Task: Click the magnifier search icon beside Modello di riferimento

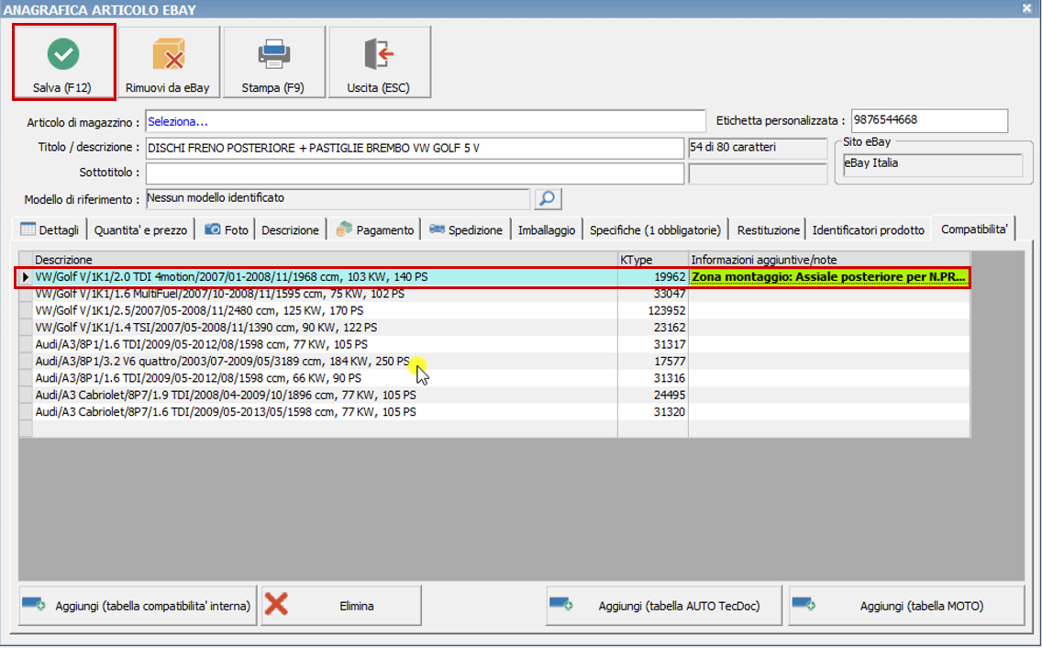Action: (x=548, y=198)
